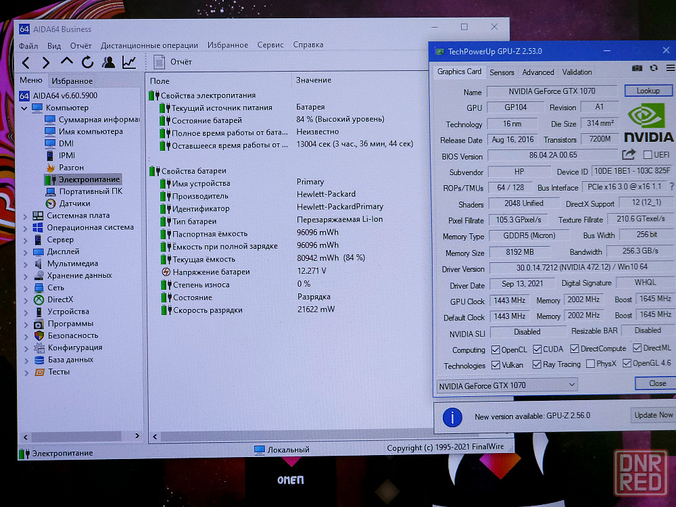Click tree pane scroll right arrow

tap(137, 436)
